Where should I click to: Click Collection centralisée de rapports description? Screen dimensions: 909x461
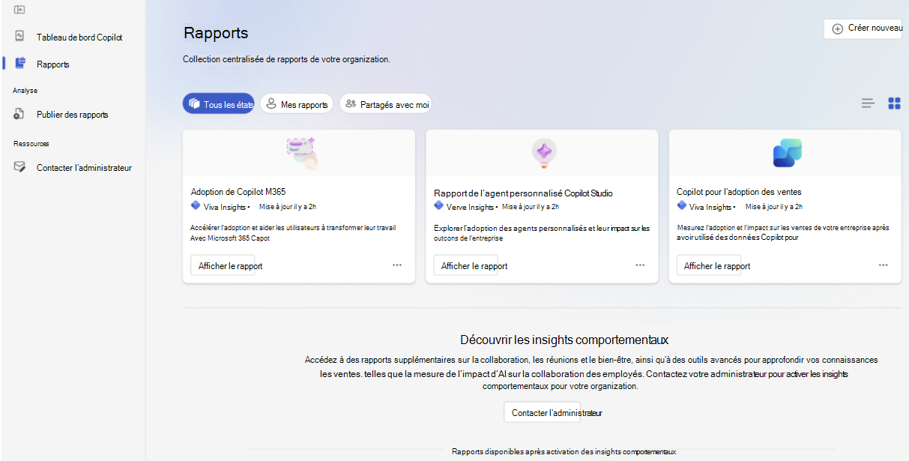[x=286, y=58]
